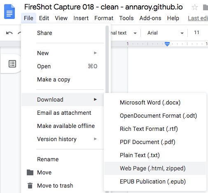Expand Version history submenu

63,139
